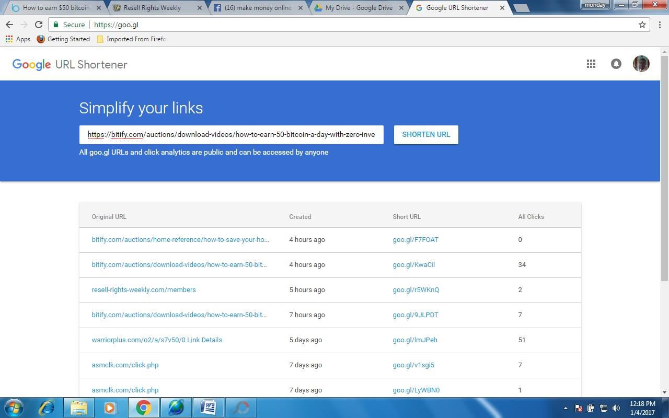The width and height of the screenshot is (669, 418).
Task: Switch to 'How to earn $50 bitcoin' tab
Action: (x=56, y=8)
